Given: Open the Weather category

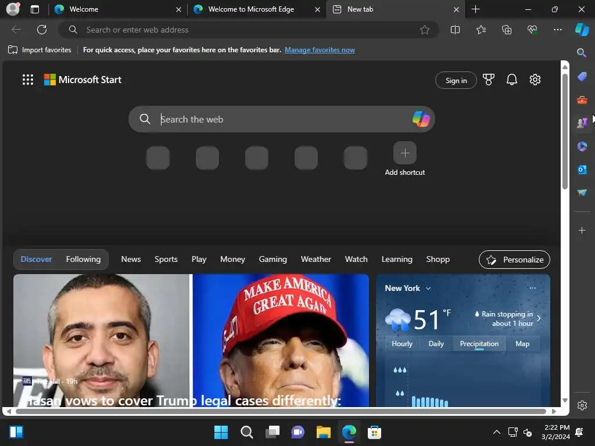Looking at the screenshot, I should [316, 260].
